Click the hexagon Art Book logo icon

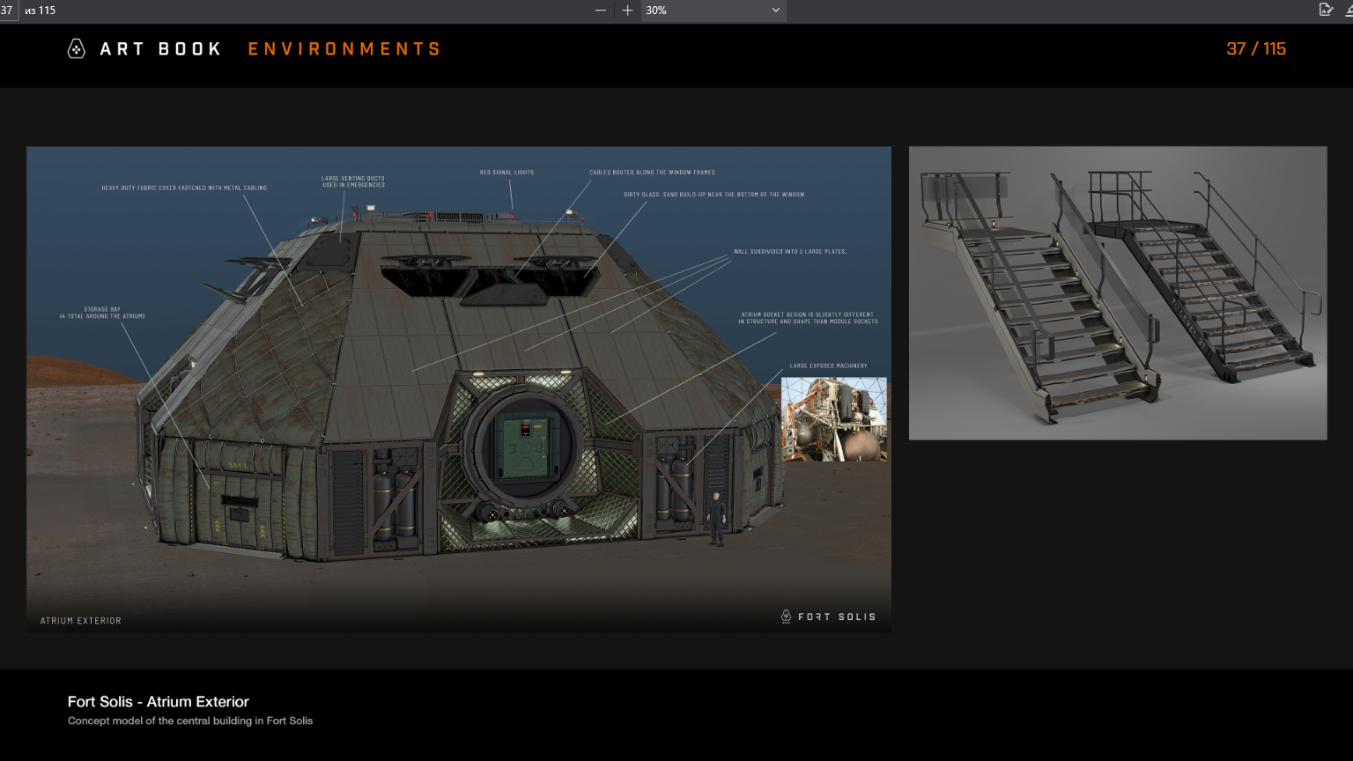pos(77,48)
